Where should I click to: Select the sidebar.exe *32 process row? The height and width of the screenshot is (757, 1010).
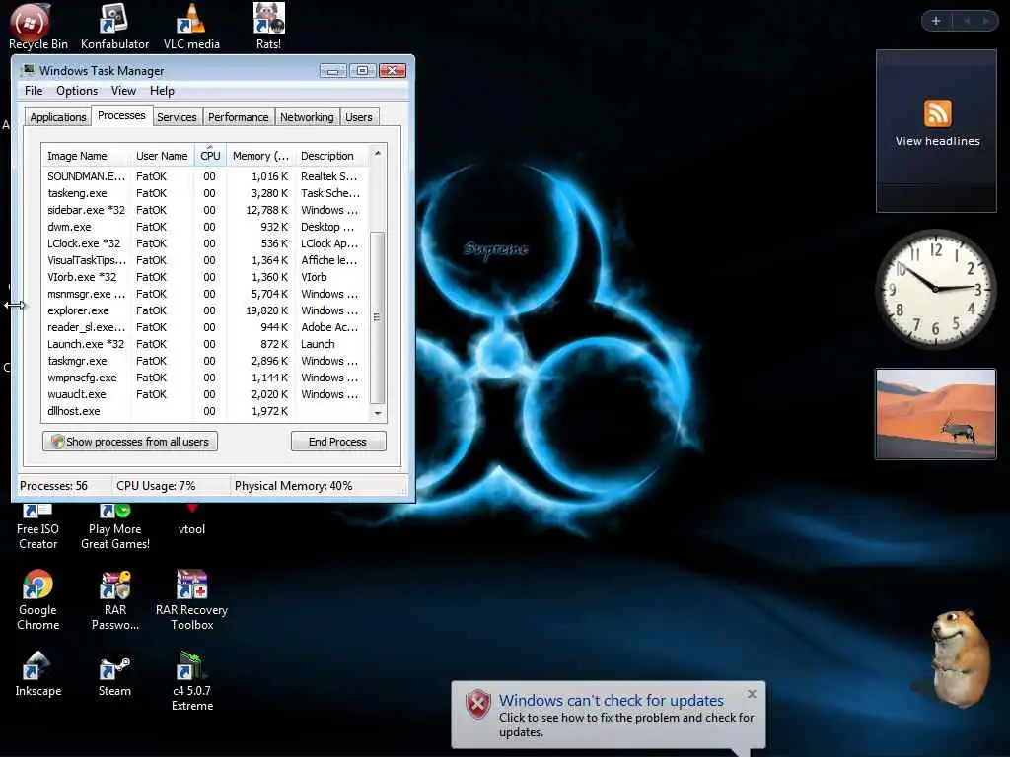pos(205,210)
